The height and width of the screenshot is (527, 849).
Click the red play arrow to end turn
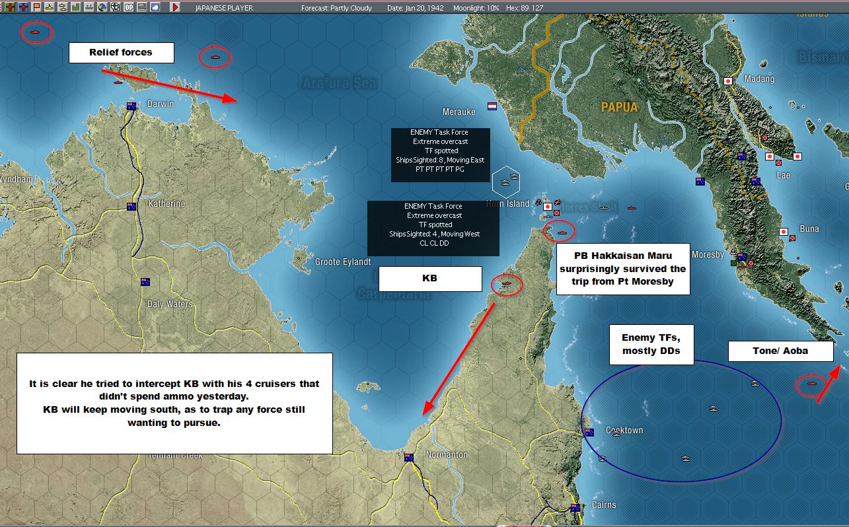174,7
